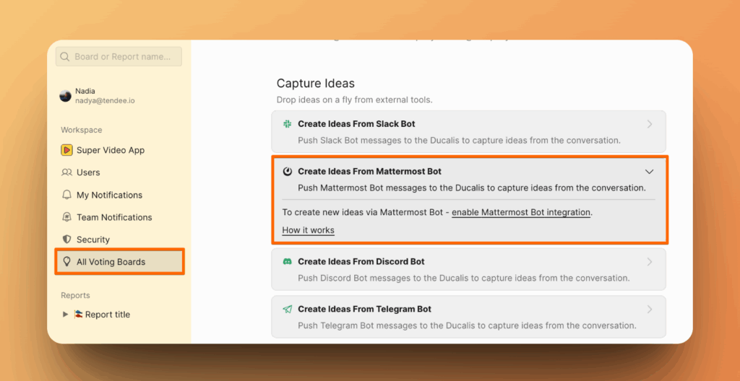Click the Mattermost logo icon

(287, 172)
